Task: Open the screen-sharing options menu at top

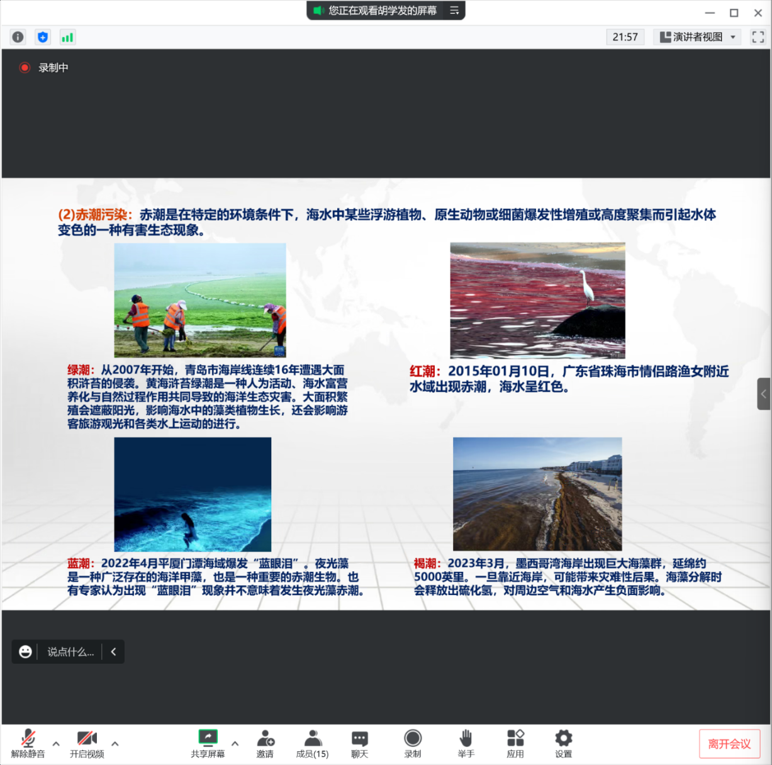Action: coord(454,11)
